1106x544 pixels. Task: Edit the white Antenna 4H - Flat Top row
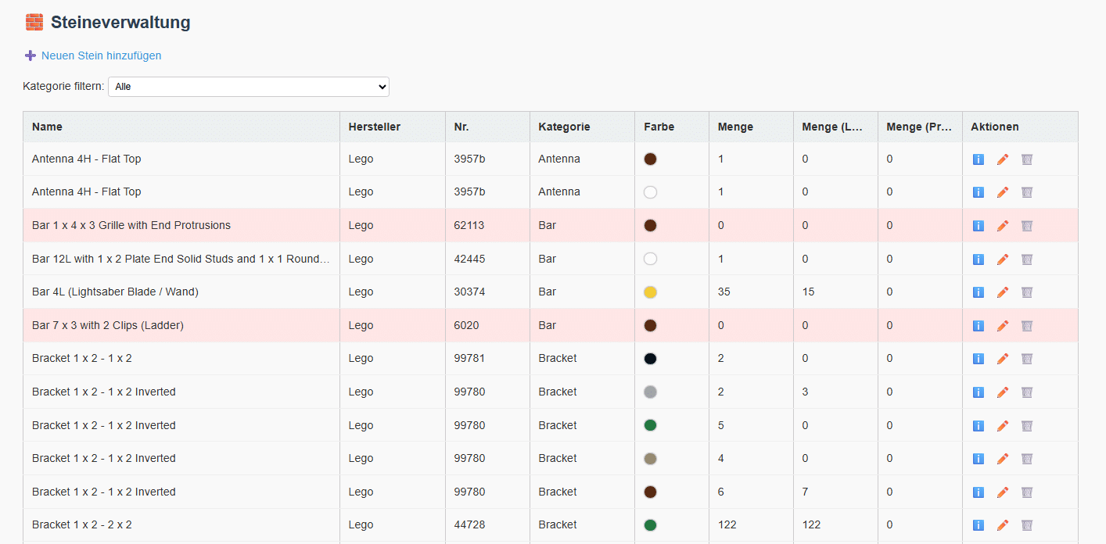pyautogui.click(x=1002, y=192)
